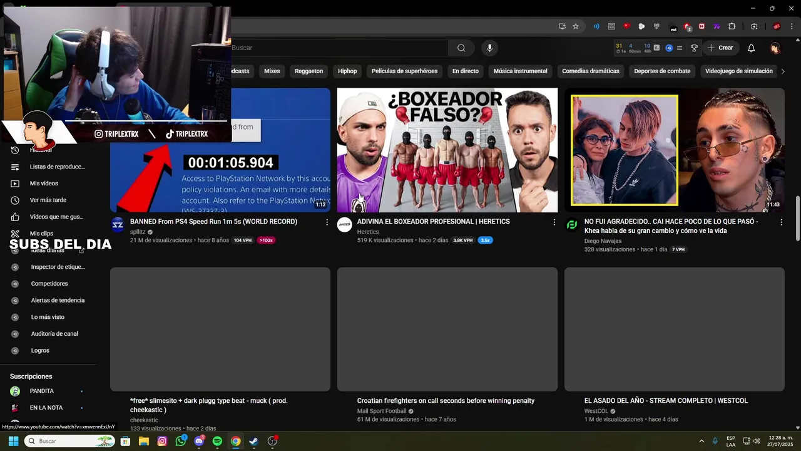Open Spotify from taskbar
801x451 pixels.
pos(217,441)
